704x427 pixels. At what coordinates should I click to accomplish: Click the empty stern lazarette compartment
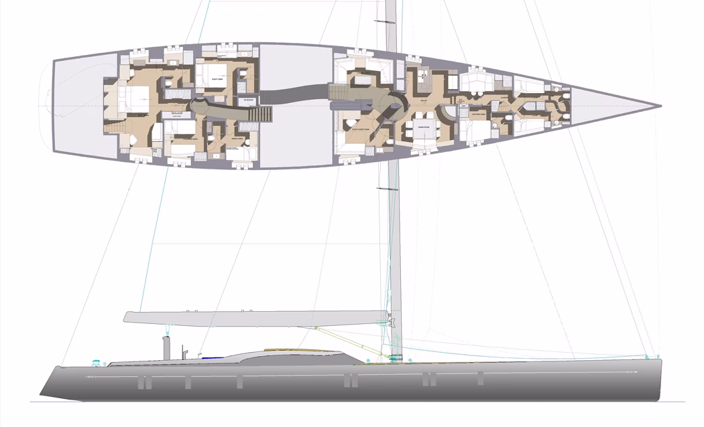[85, 106]
